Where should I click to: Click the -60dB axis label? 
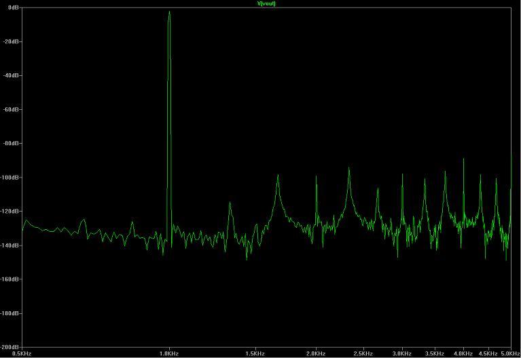coord(11,109)
